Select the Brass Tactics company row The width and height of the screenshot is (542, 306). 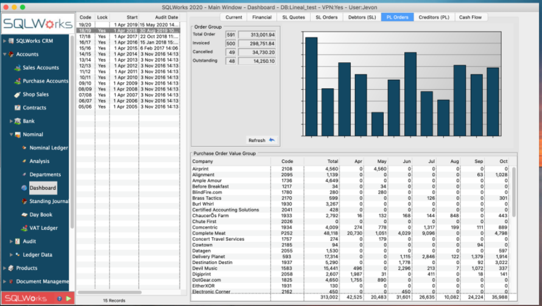(351, 198)
